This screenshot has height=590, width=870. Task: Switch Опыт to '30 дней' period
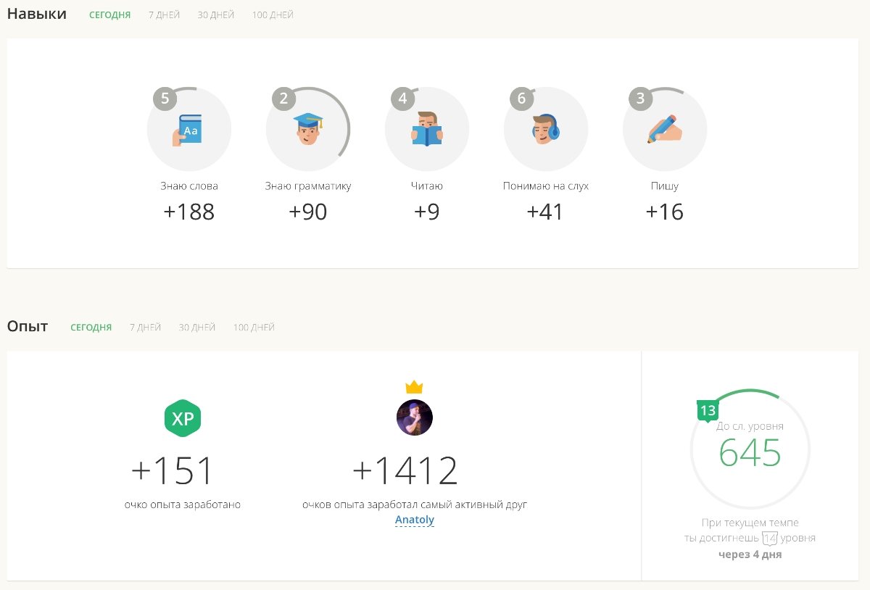coord(197,328)
